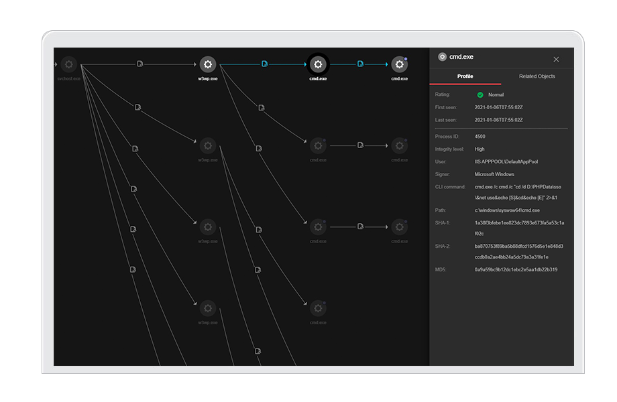This screenshot has width=617, height=402.
Task: Click the MD5 hash value
Action: [516, 270]
